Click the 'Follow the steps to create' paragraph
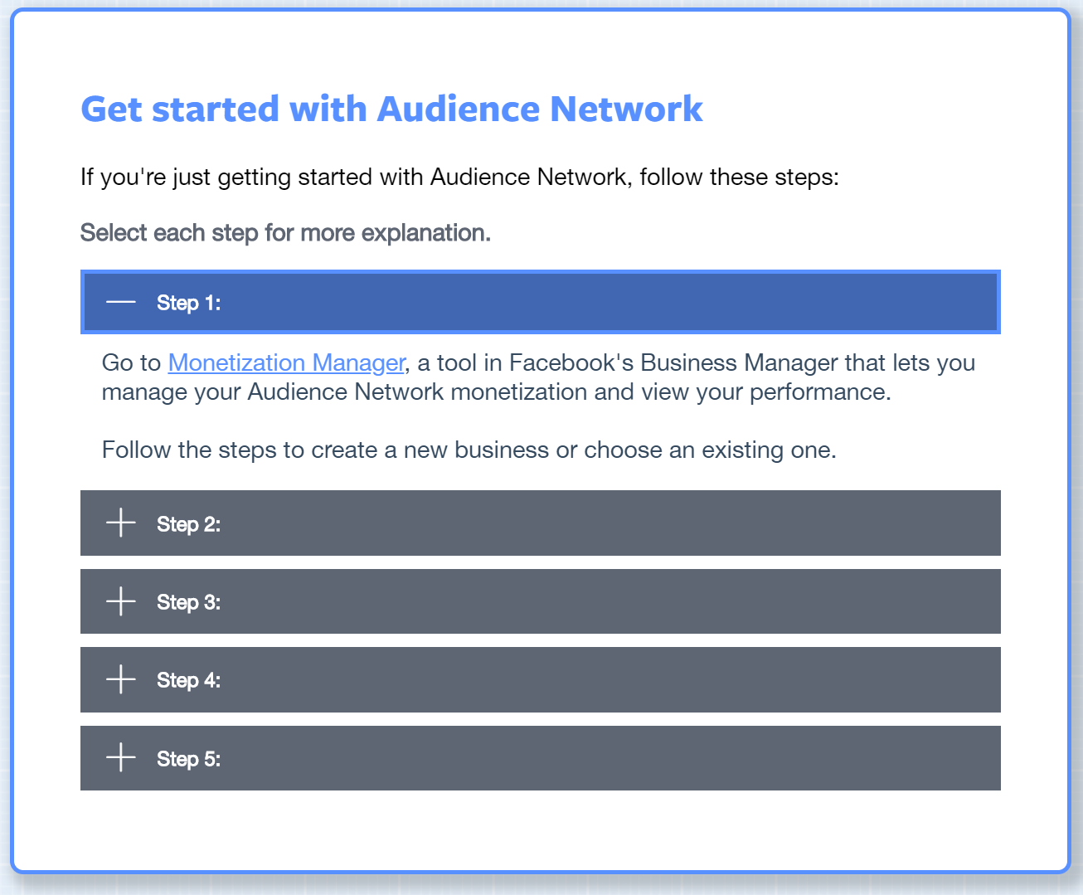This screenshot has width=1083, height=895. coord(469,450)
